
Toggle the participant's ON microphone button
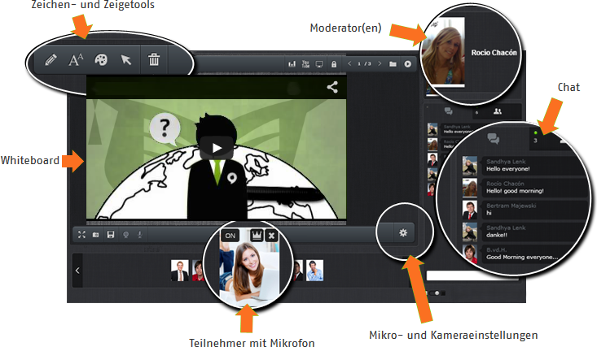tap(230, 235)
